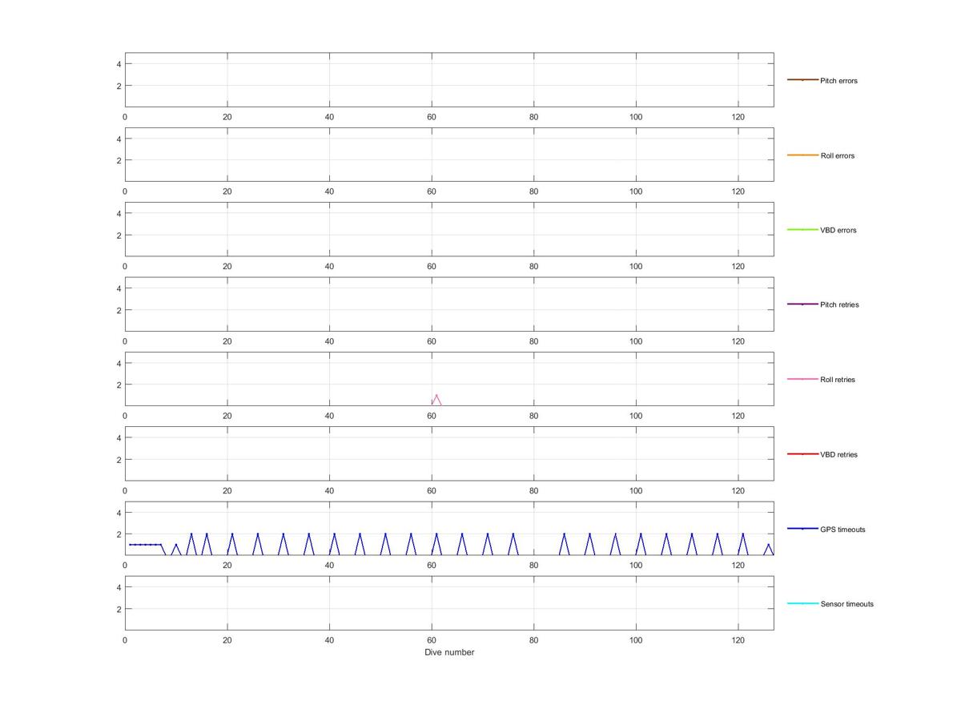
Task: Click the green VBD errors legend line
Action: coord(802,230)
